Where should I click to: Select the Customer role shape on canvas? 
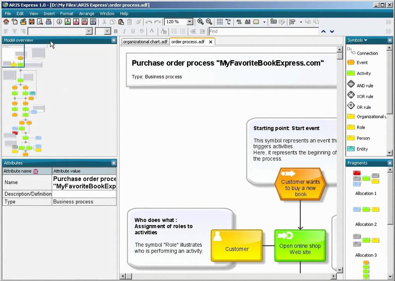coord(237,245)
